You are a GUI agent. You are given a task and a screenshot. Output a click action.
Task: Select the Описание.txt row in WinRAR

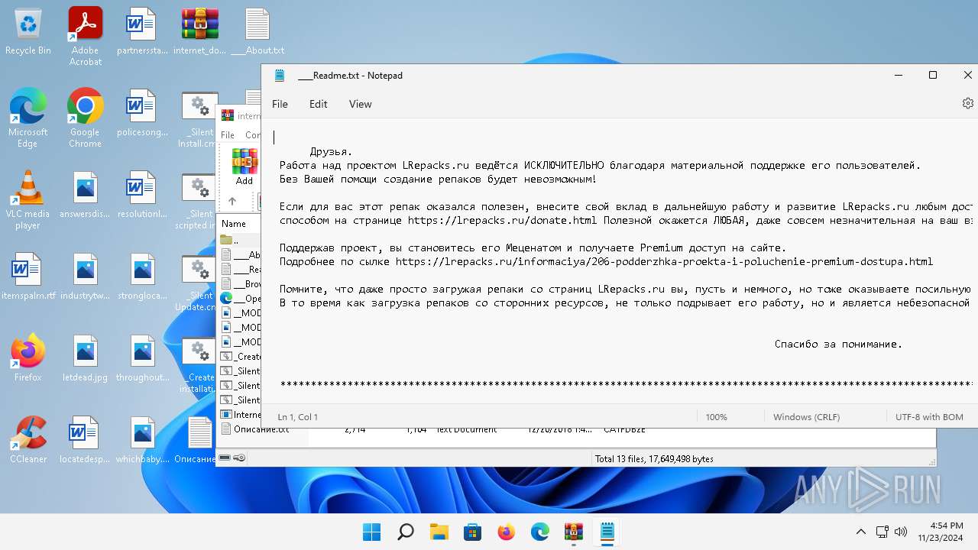click(255, 429)
